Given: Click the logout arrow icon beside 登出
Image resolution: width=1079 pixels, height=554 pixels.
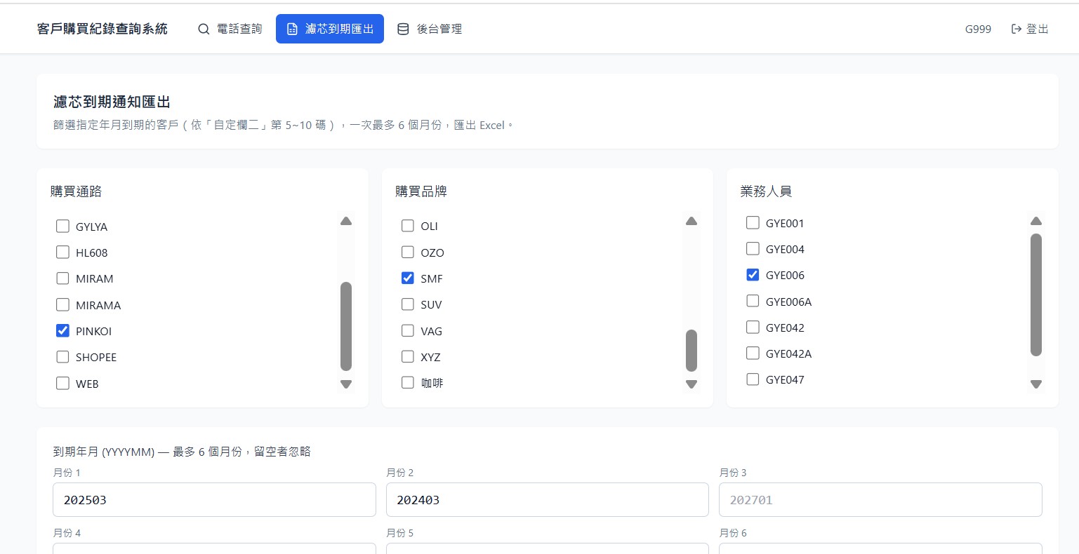Looking at the screenshot, I should pyautogui.click(x=1016, y=29).
